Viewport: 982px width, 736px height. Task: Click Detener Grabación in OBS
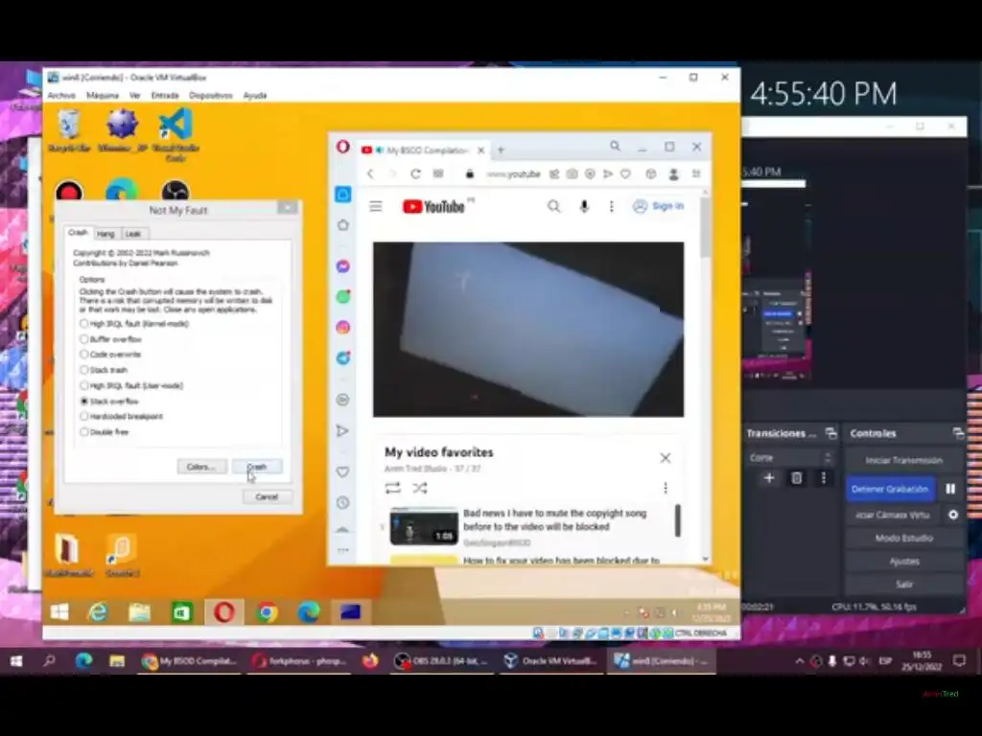coord(890,489)
